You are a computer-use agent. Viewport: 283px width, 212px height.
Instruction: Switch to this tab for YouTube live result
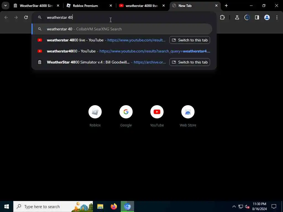pos(190,40)
